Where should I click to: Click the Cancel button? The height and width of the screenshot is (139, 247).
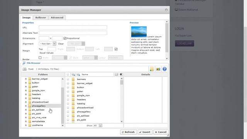tap(161, 132)
